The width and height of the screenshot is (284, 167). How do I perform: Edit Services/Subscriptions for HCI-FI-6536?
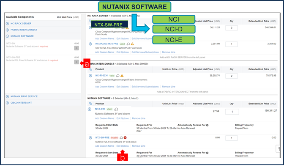coord(145,87)
